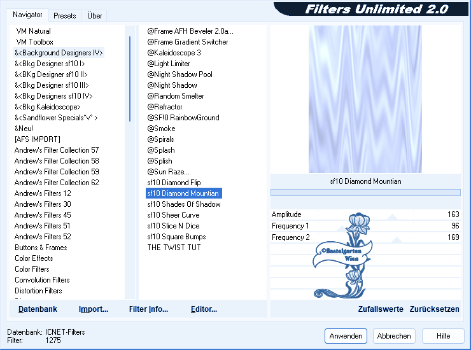
Task: Click the Import... button
Action: tap(94, 309)
